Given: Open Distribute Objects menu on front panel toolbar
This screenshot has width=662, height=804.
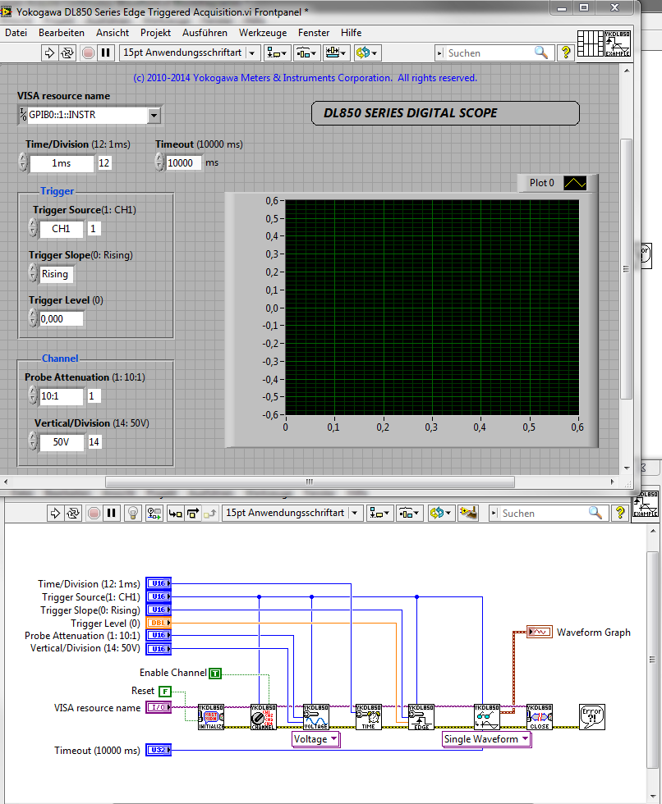Looking at the screenshot, I should (307, 53).
